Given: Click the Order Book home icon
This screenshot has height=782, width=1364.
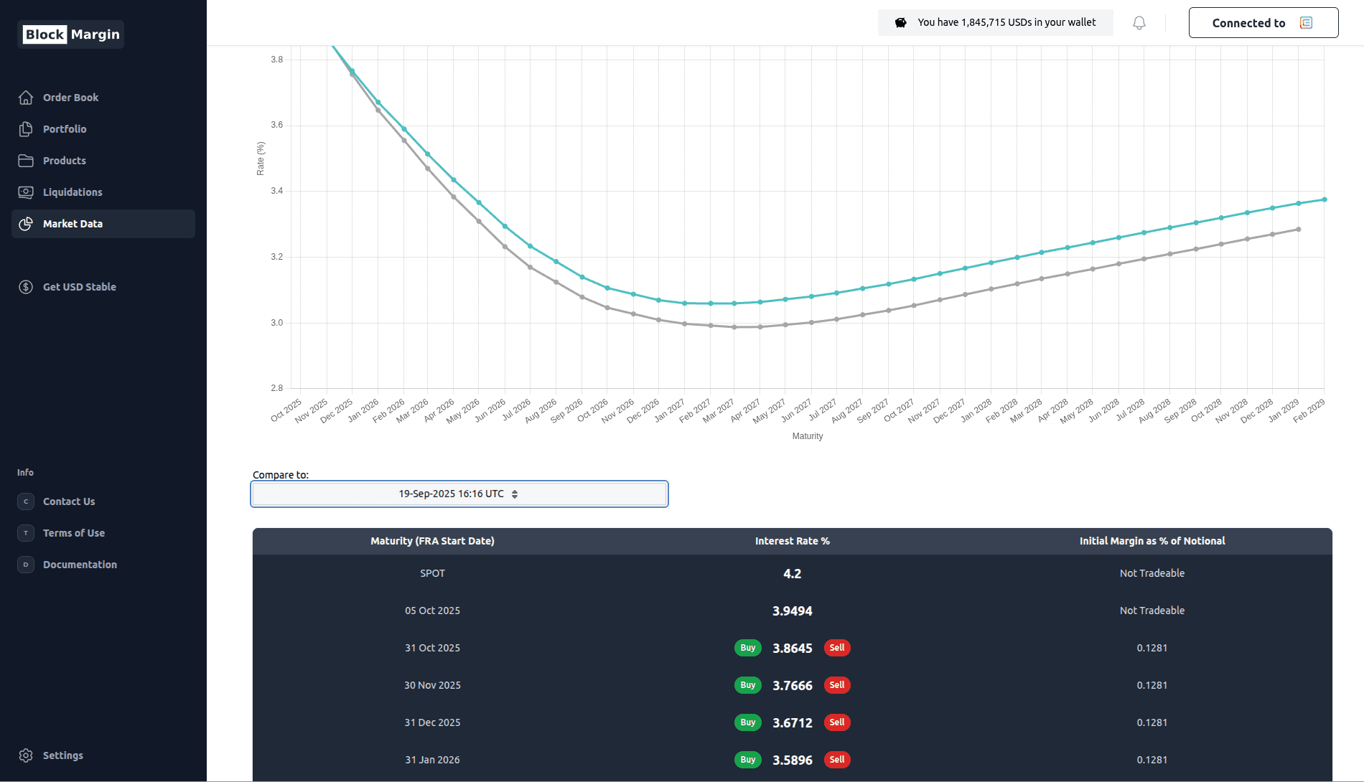Looking at the screenshot, I should [26, 98].
